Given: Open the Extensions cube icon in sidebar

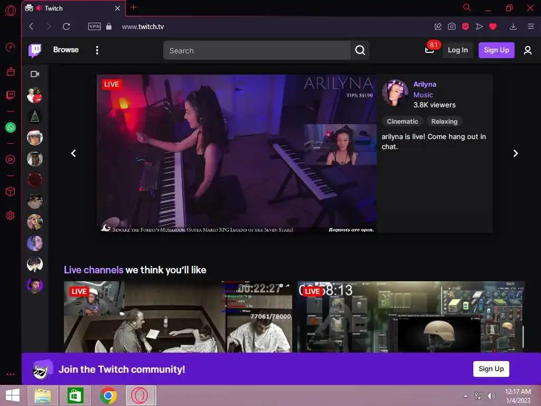Looking at the screenshot, I should point(11,191).
